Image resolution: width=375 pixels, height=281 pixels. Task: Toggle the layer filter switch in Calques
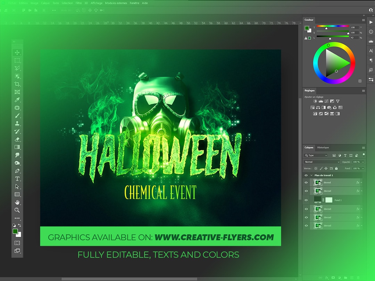[363, 155]
